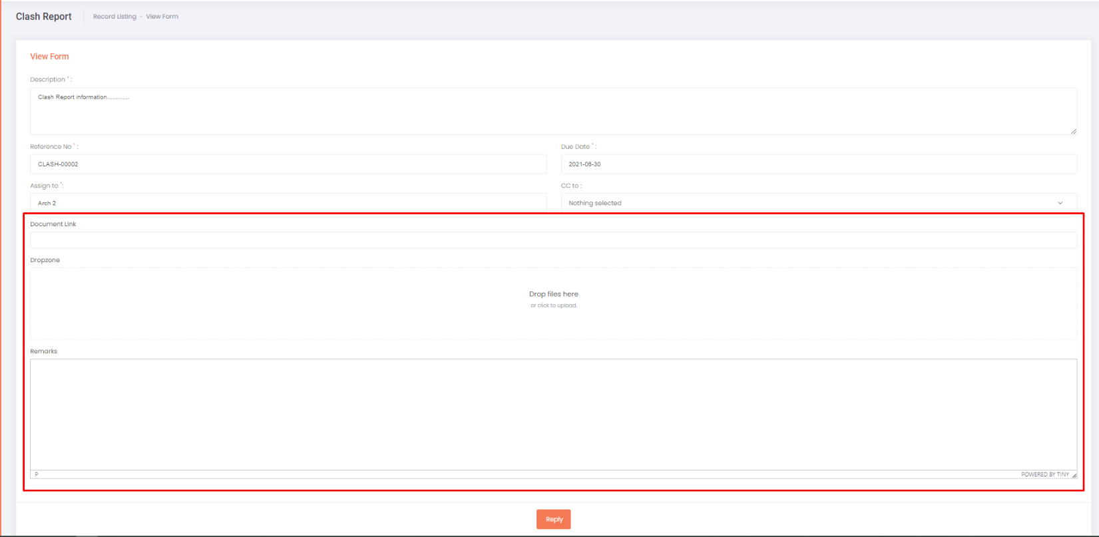1099x537 pixels.
Task: Click inside the Remarks editor body
Action: pyautogui.click(x=552, y=414)
